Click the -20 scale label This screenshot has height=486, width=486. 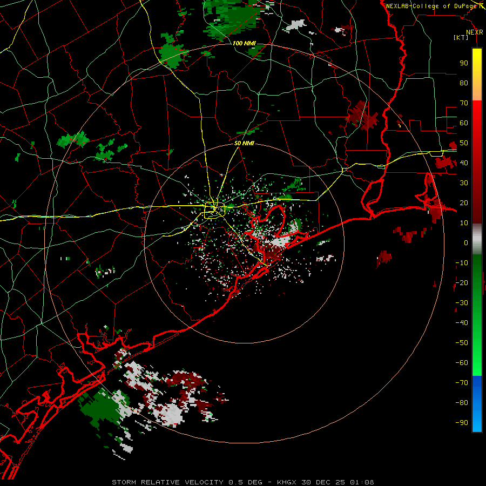point(462,283)
